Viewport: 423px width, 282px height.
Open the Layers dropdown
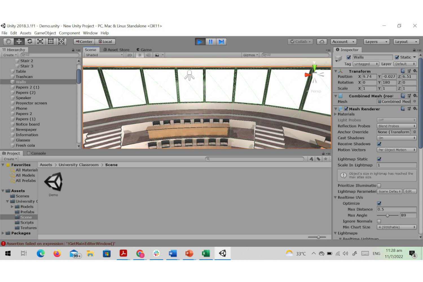(376, 41)
